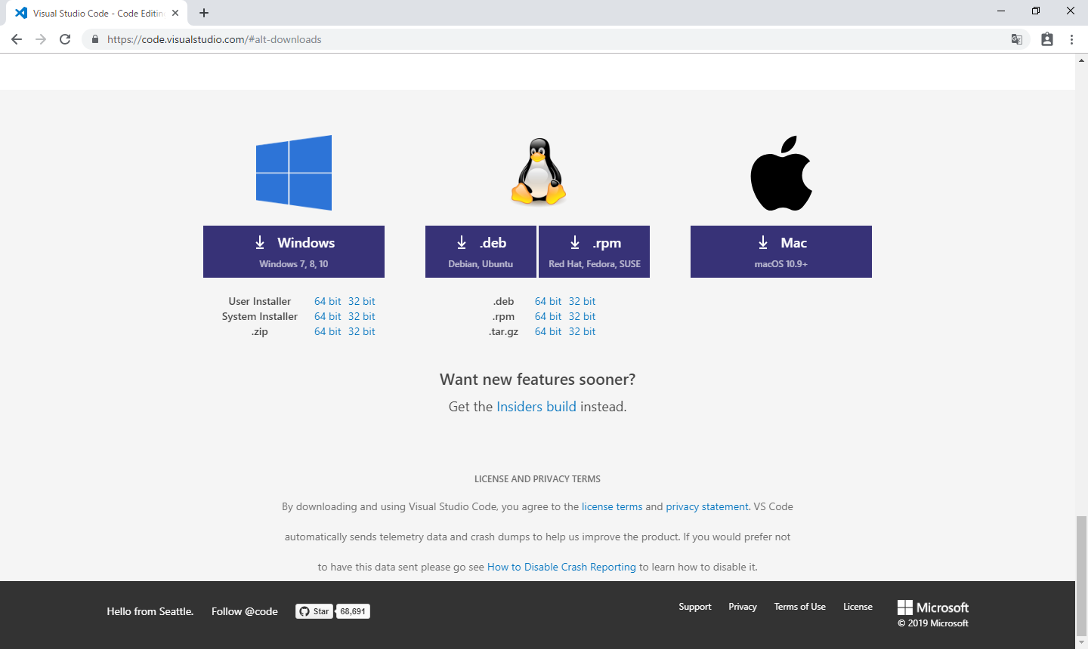Open the License footer link
1088x649 pixels.
click(858, 607)
